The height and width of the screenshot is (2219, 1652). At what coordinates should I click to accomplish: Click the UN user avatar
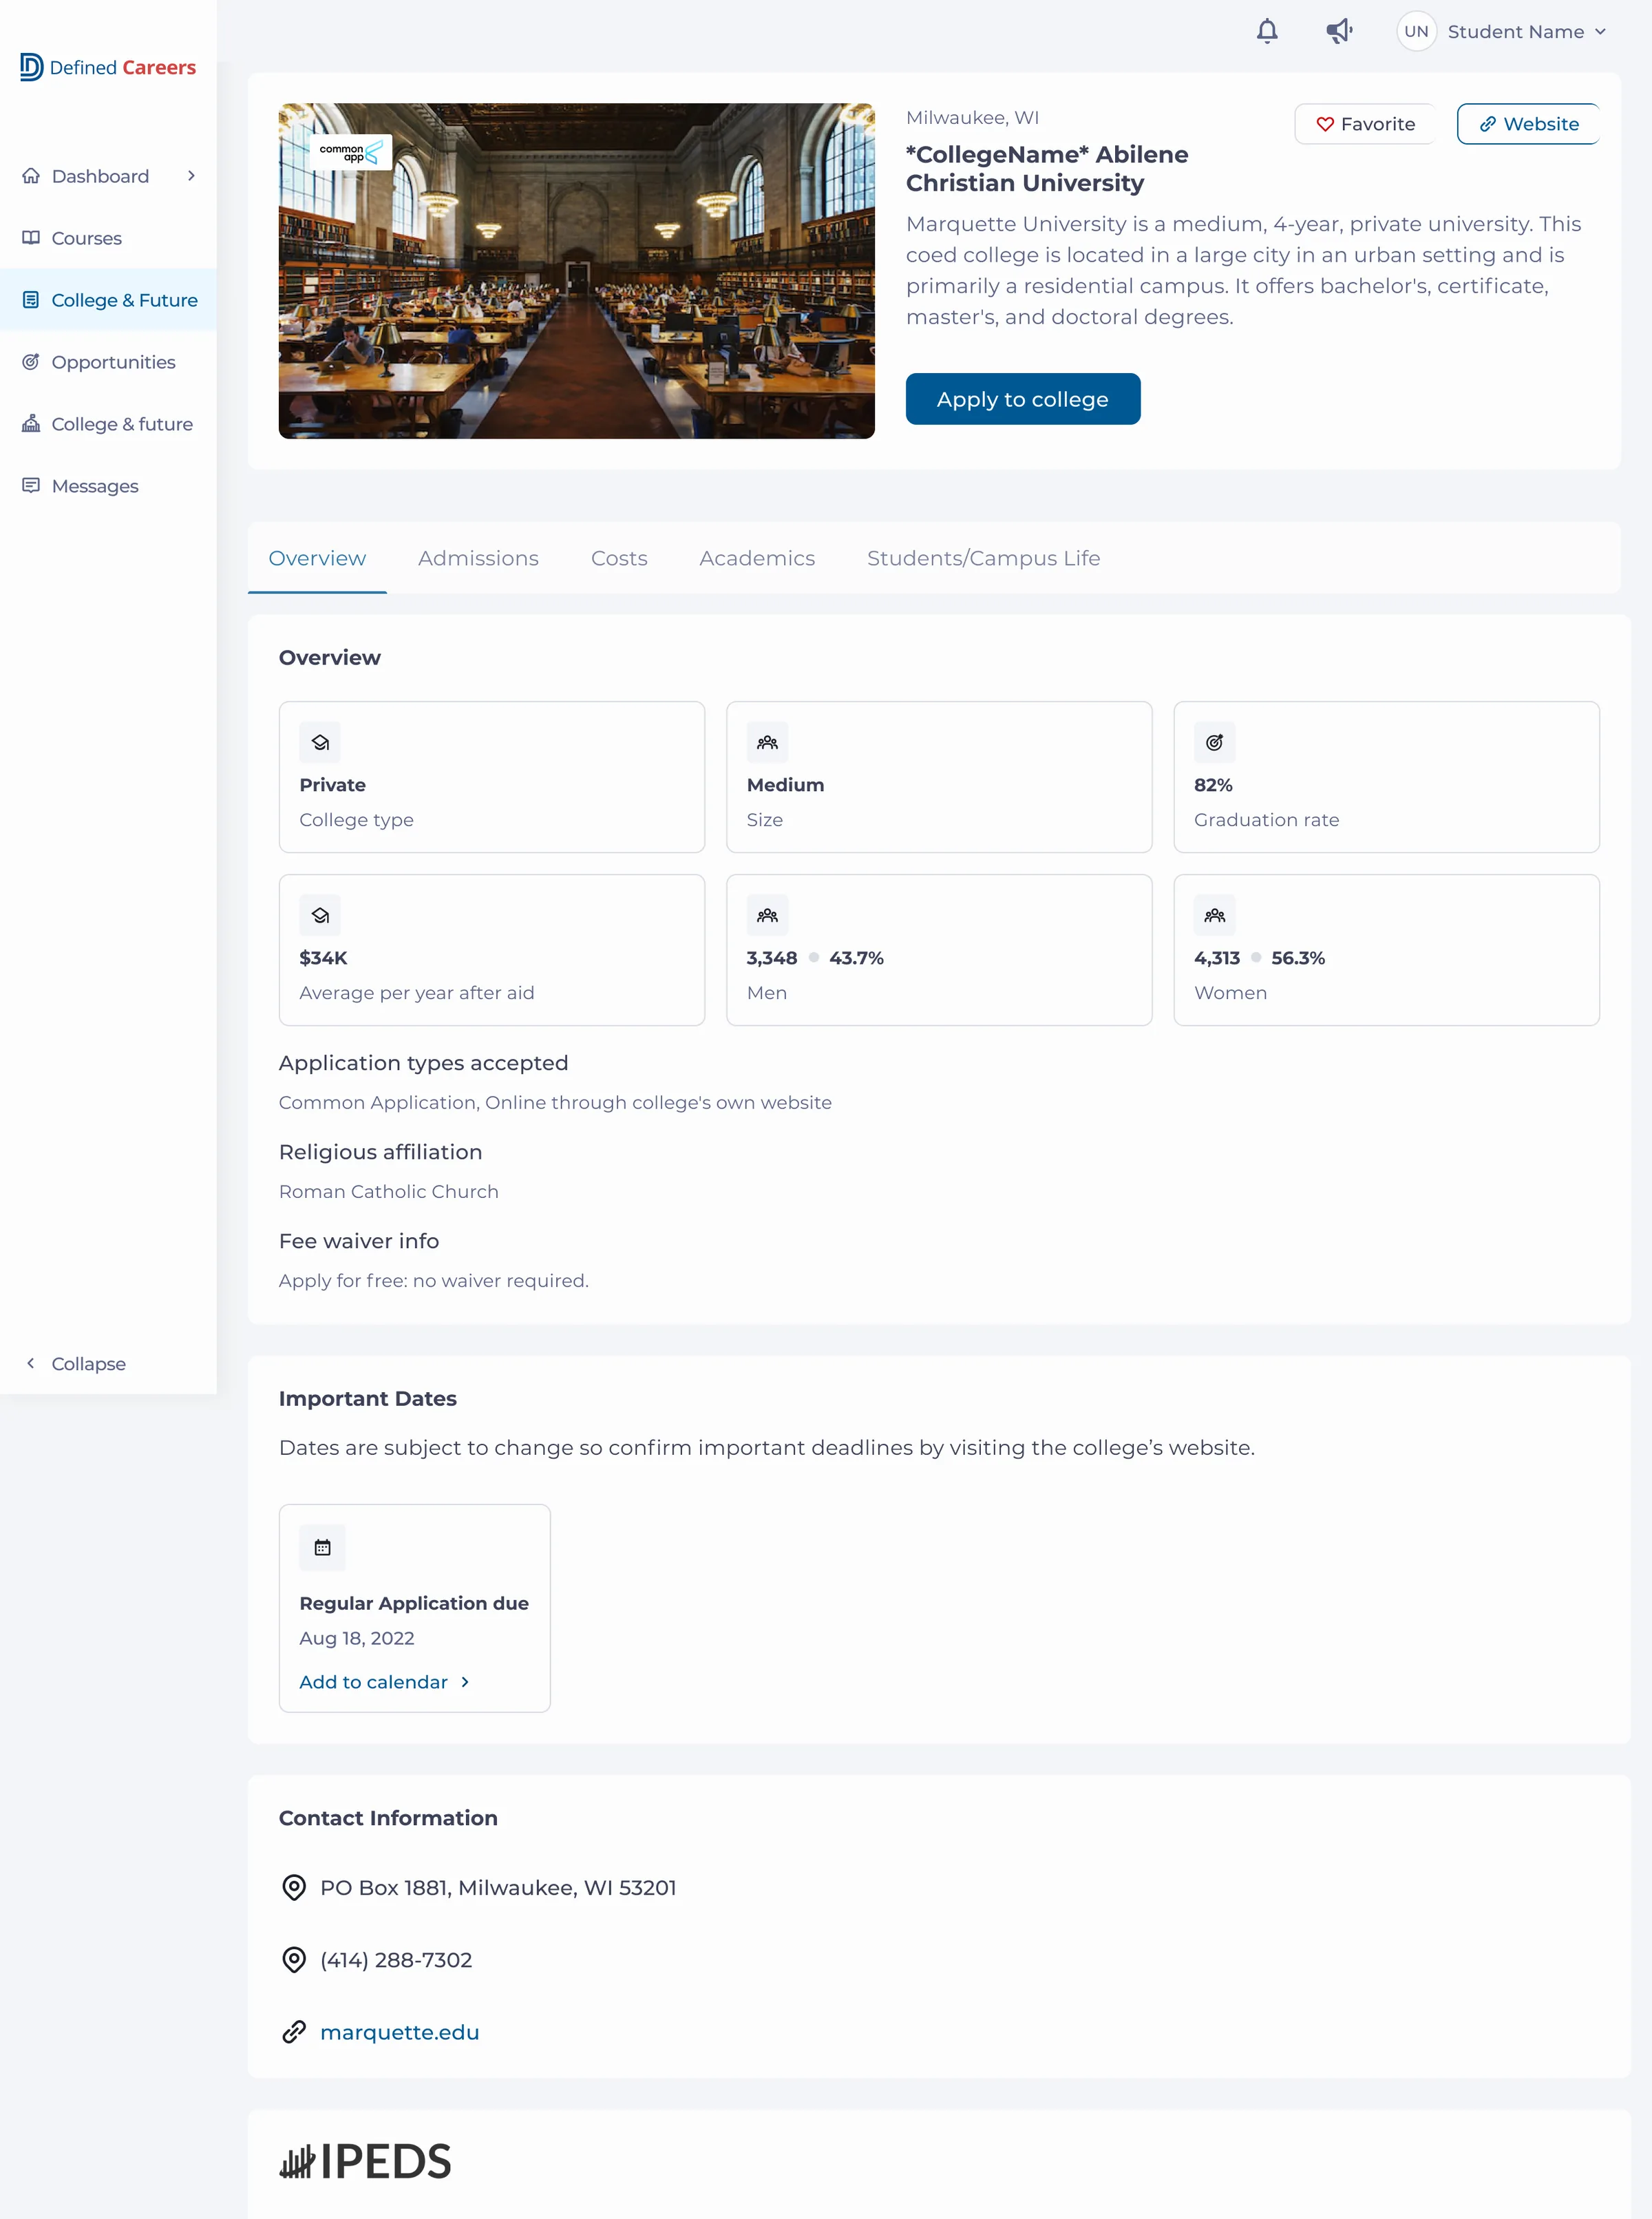click(1416, 32)
